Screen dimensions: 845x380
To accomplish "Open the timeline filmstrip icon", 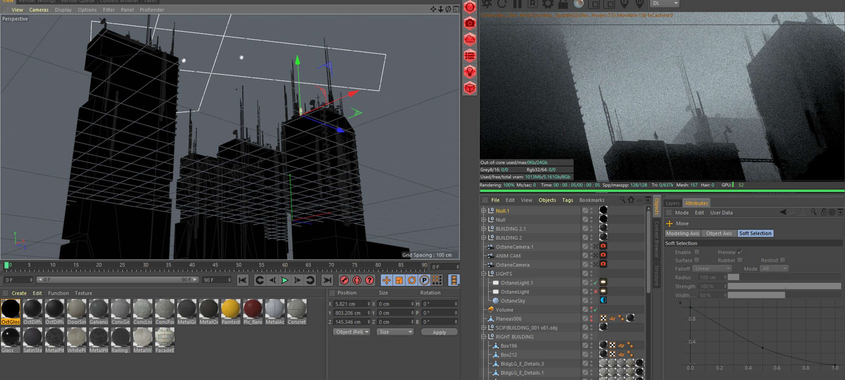I will (454, 280).
